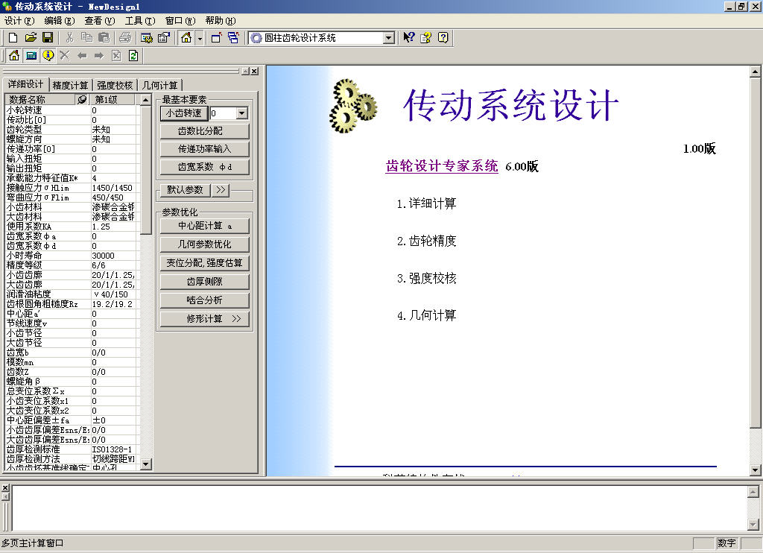Screen dimensions: 763x553
Task: Create a new design file
Action: click(x=13, y=38)
